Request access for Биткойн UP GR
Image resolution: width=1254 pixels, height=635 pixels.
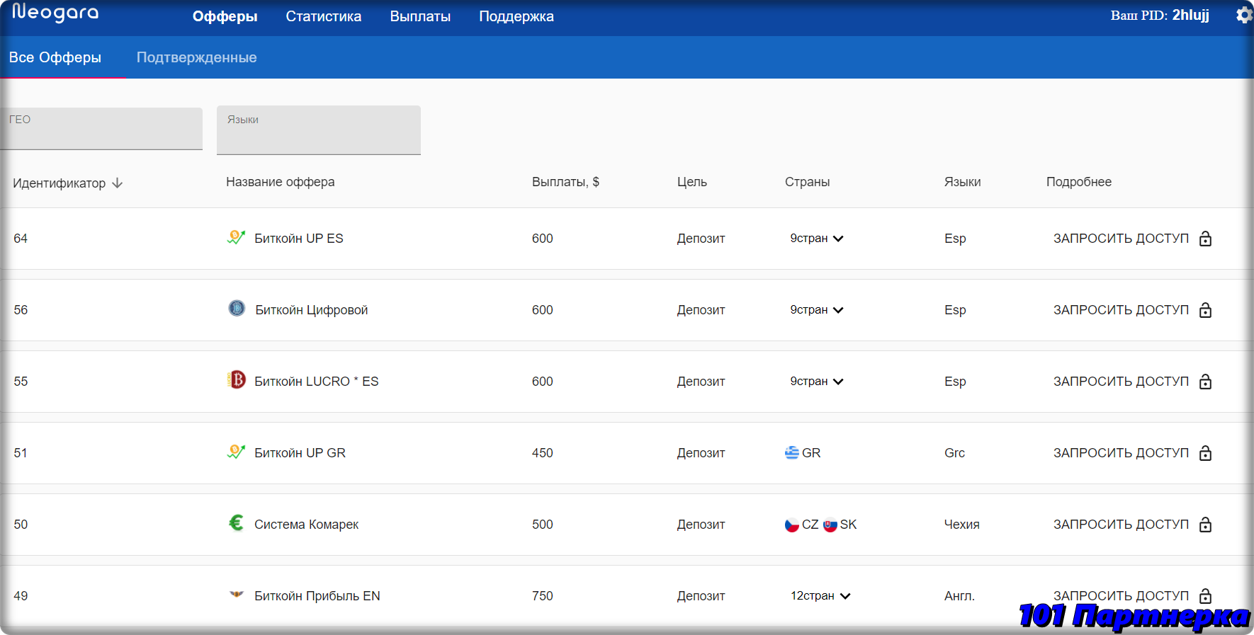pos(1121,453)
